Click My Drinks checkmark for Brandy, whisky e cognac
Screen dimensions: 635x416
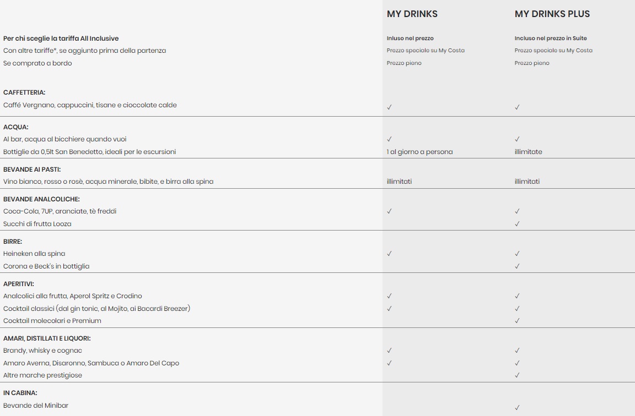click(x=389, y=351)
